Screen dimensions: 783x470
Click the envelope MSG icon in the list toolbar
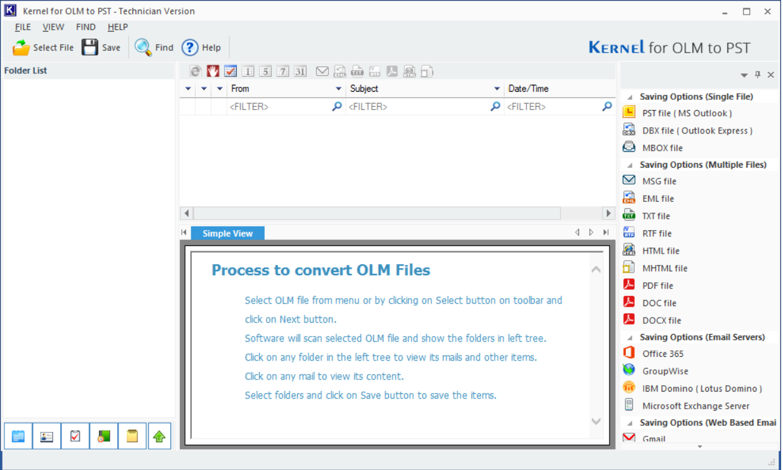322,71
